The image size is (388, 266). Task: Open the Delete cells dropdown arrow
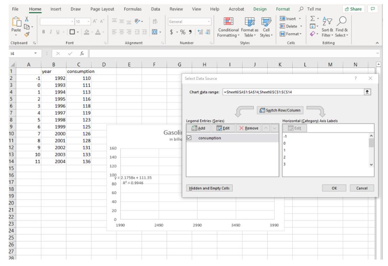301,26
